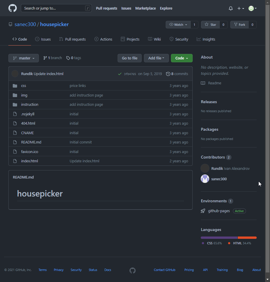Select the Code tab

click(20, 39)
